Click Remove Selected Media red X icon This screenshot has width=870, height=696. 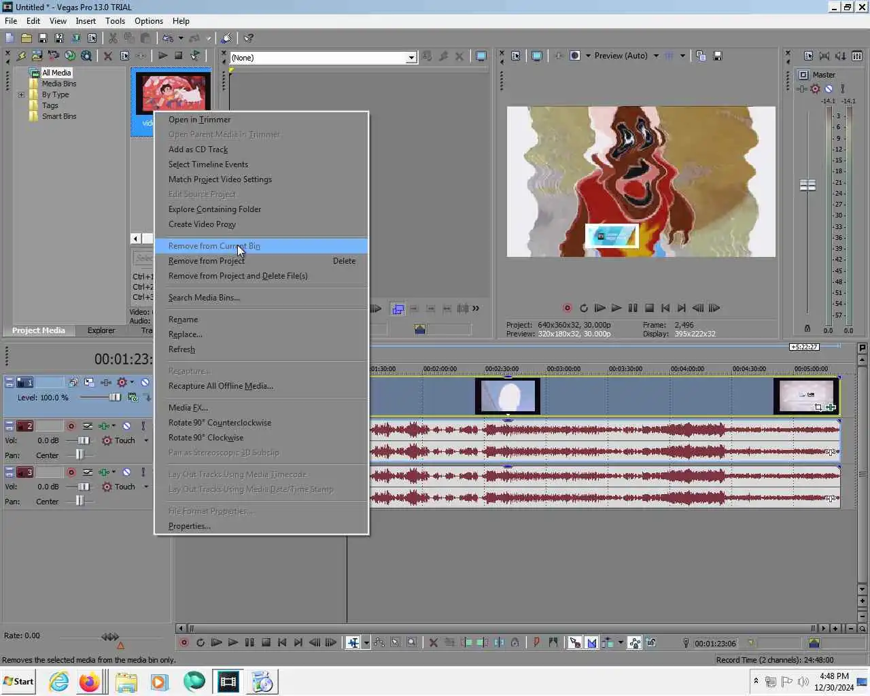(x=107, y=56)
